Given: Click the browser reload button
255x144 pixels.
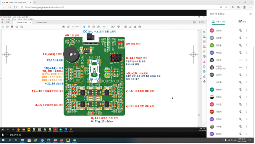Looking at the screenshot, I should pyautogui.click(x=15, y=7).
